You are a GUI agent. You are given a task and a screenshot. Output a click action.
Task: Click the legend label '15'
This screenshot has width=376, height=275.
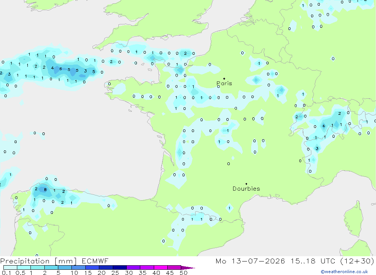(88, 273)
